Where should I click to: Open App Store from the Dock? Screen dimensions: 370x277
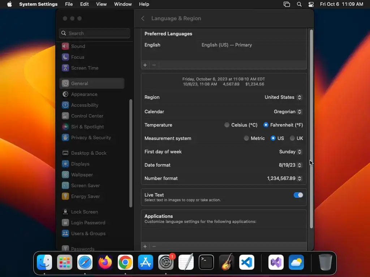click(x=146, y=262)
